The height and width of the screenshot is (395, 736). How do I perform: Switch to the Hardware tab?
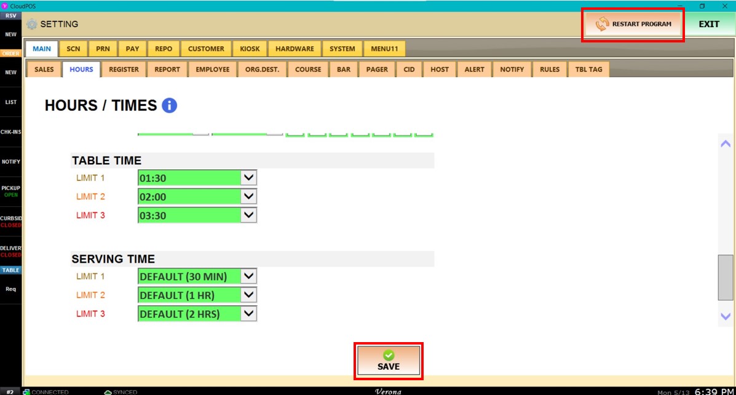[295, 49]
